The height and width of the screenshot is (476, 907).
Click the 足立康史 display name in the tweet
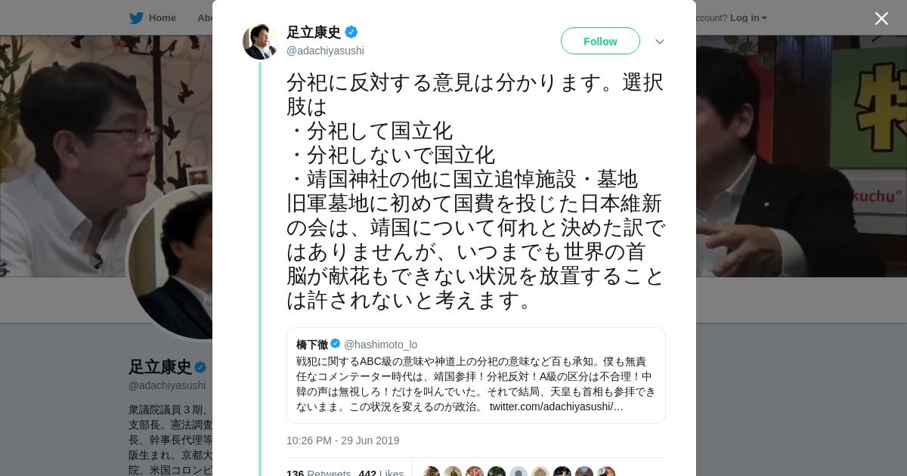(x=313, y=32)
